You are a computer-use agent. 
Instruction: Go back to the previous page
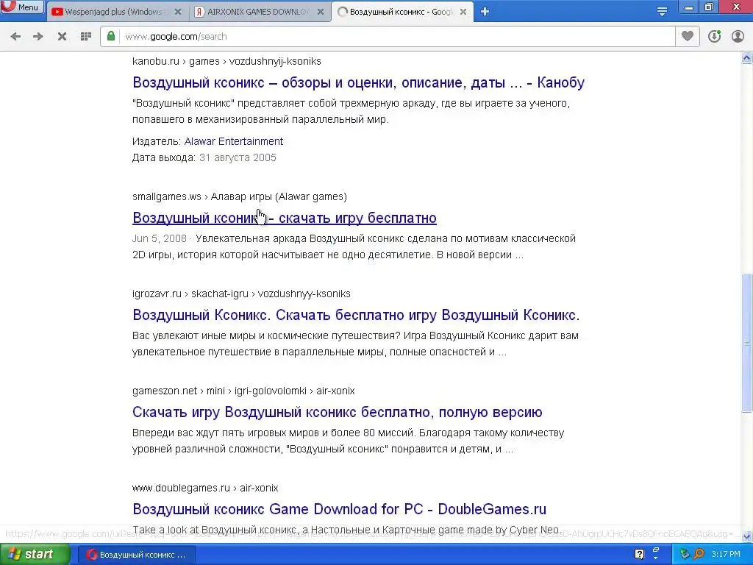[x=15, y=37]
